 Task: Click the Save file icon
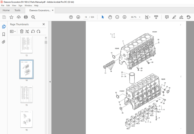tap(4, 17)
